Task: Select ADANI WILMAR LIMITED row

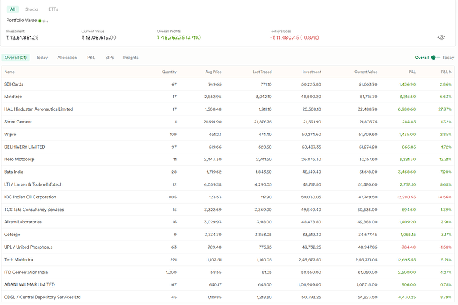Action: click(228, 285)
